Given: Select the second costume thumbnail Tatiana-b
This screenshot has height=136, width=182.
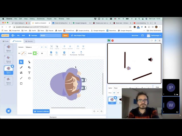Looking at the screenshot, I should 9,59.
